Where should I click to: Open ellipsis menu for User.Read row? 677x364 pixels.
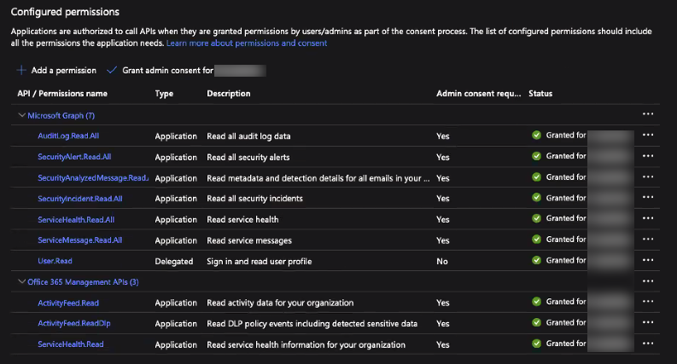(647, 260)
